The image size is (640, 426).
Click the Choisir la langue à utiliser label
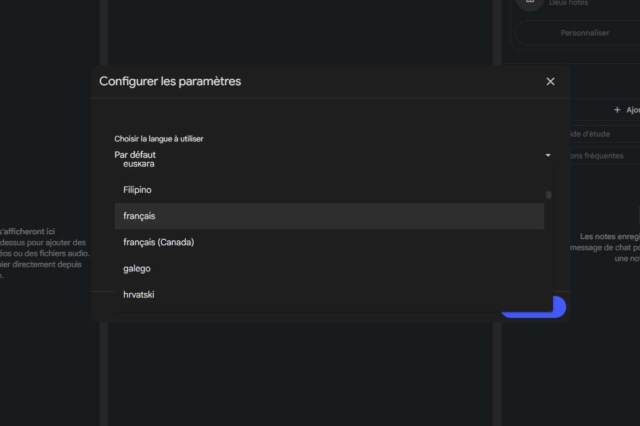[159, 139]
